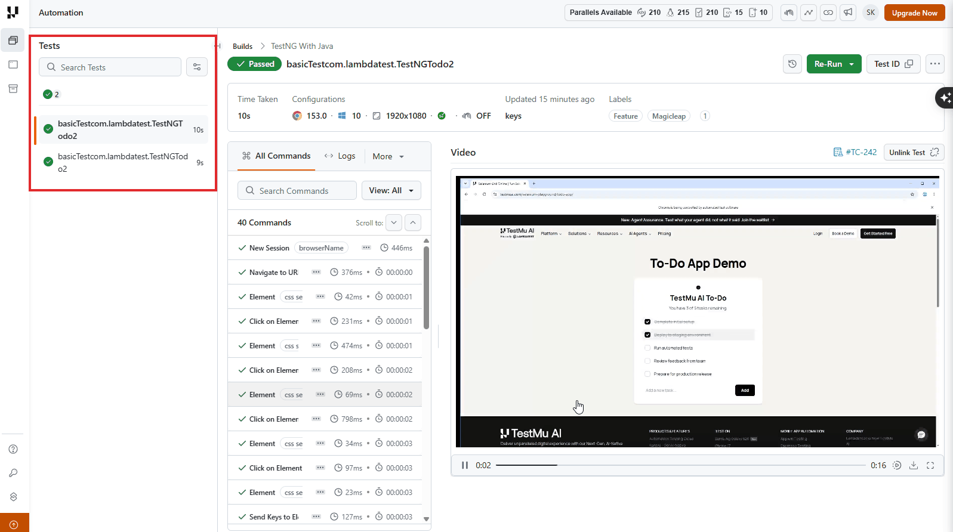Select the Element 69ms command row

pyautogui.click(x=325, y=394)
